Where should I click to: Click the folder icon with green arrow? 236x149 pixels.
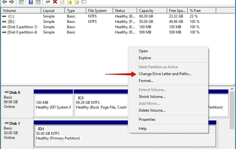(x=70, y=2)
